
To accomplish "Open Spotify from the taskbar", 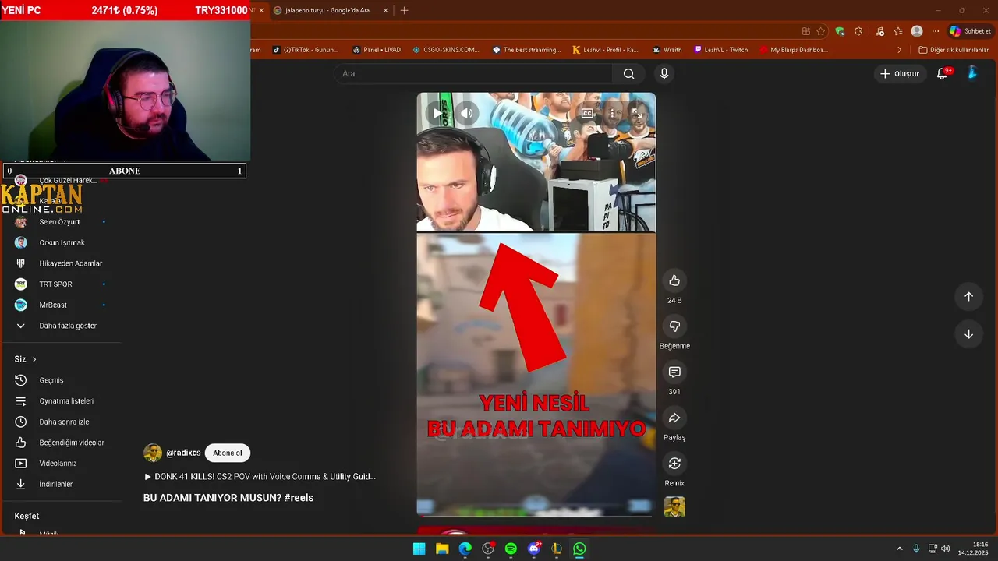I will (x=511, y=549).
